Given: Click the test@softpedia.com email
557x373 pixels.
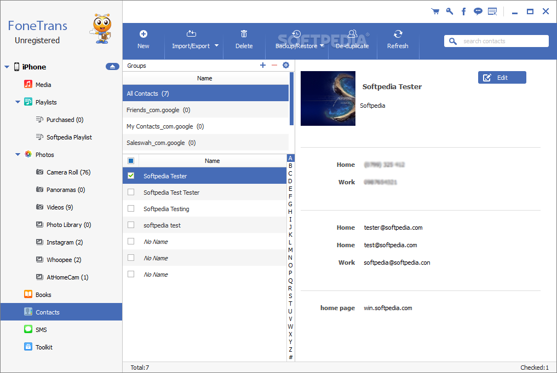Looking at the screenshot, I should coord(391,245).
